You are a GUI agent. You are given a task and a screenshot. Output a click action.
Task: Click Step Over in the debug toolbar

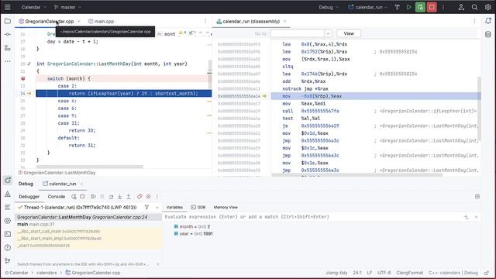[111, 196]
